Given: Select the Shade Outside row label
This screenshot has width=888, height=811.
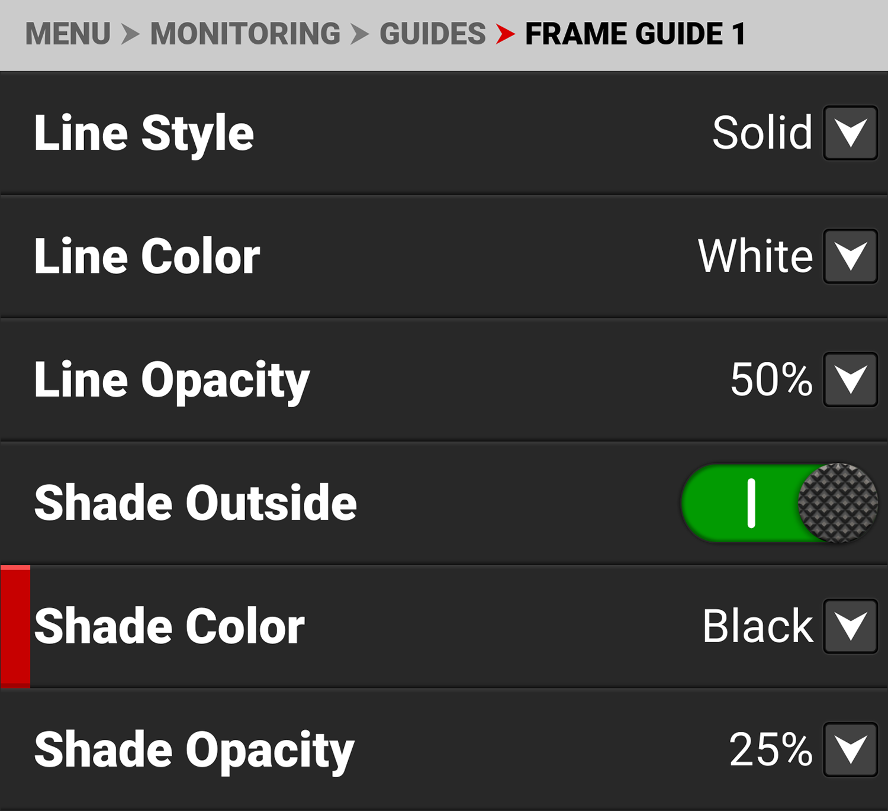Looking at the screenshot, I should [195, 503].
